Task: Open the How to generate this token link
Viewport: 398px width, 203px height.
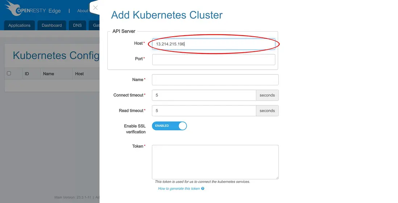Action: tap(179, 189)
